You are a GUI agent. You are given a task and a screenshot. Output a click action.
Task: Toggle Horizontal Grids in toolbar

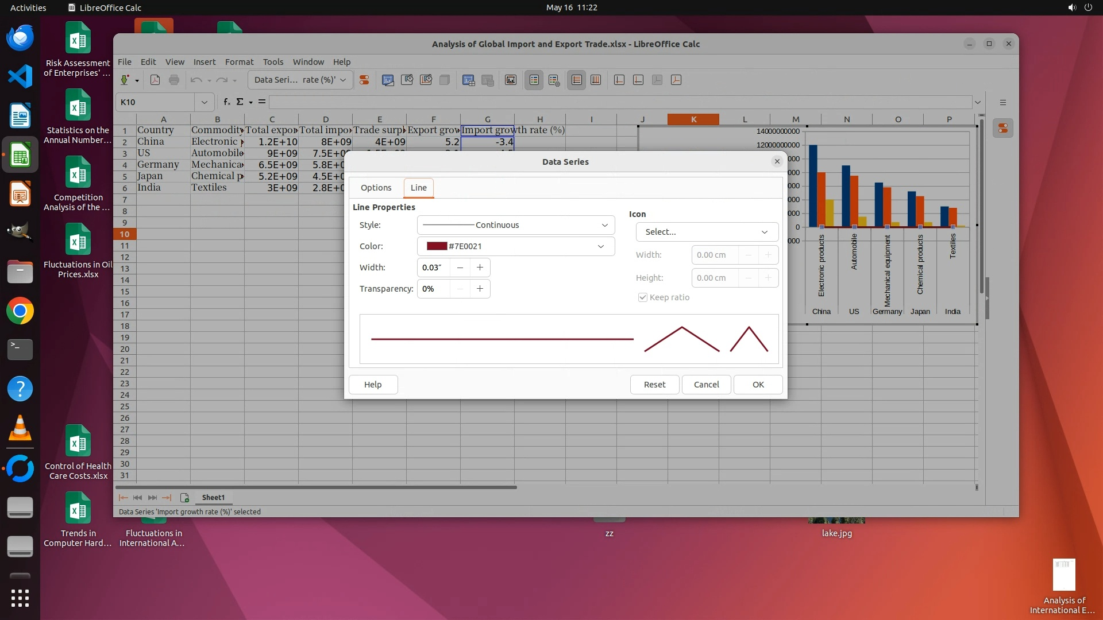pyautogui.click(x=577, y=80)
